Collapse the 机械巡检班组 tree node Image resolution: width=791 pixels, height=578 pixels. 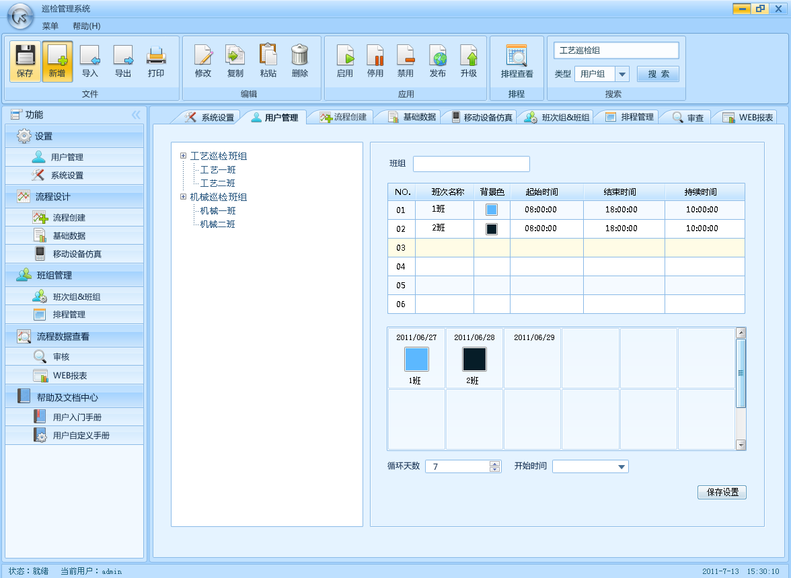183,197
